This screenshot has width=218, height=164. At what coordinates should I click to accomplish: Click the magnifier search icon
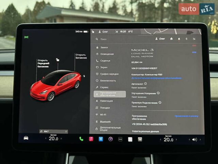[97, 39]
